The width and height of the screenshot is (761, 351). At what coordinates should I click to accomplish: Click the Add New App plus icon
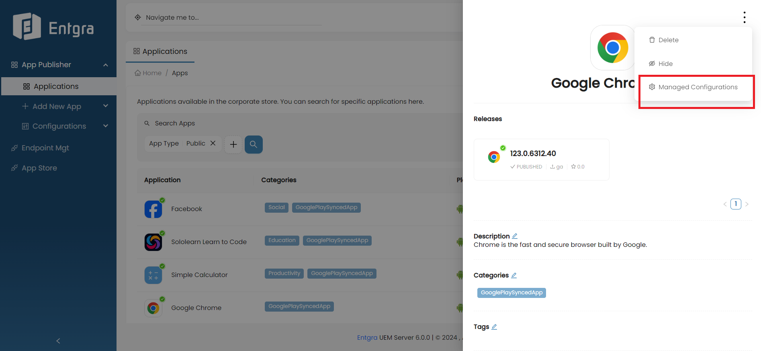[25, 106]
